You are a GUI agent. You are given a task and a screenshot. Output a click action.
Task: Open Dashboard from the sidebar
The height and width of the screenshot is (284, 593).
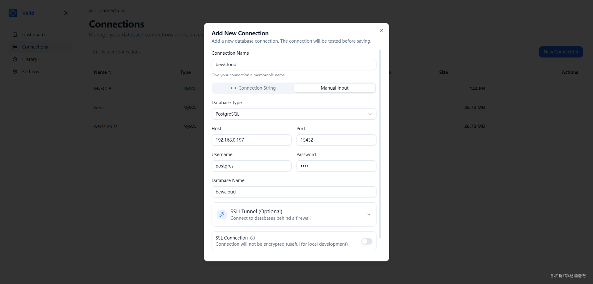click(40, 35)
